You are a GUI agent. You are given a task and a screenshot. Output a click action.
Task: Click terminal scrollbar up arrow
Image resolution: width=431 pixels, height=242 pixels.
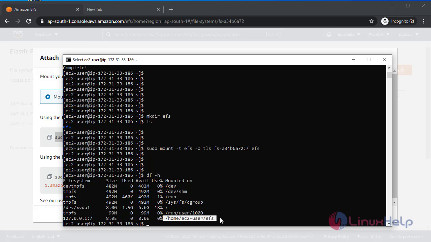[x=389, y=68]
